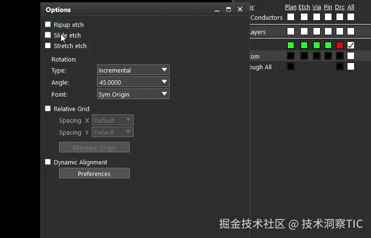Click the Preferences button
371x238 pixels.
94,174
